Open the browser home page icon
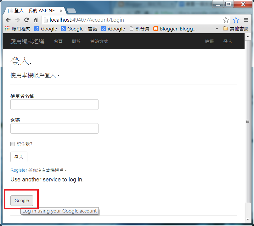 point(36,20)
